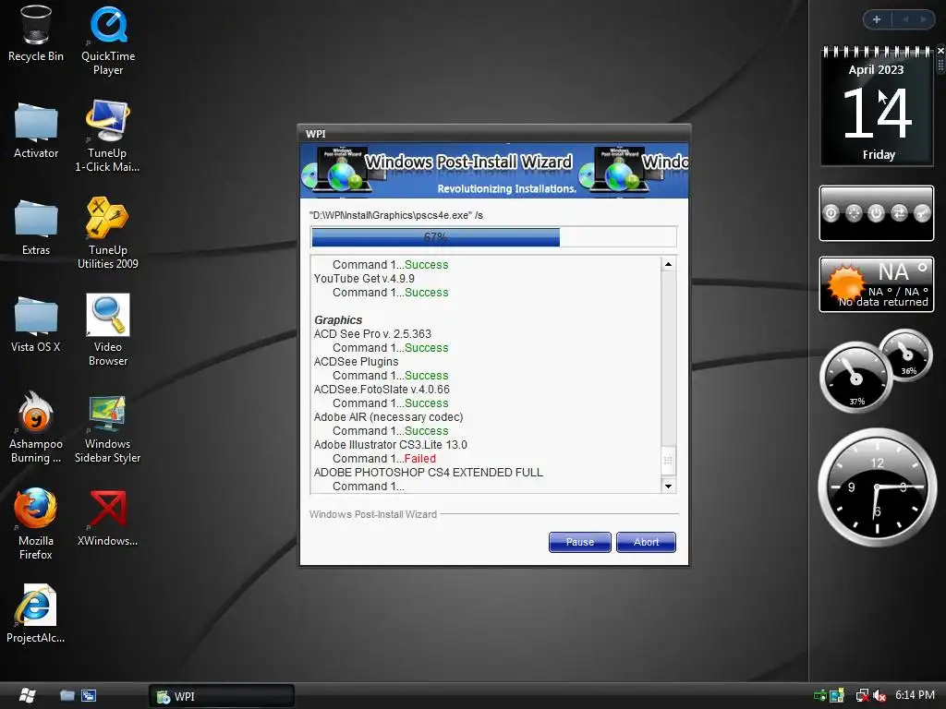Click the calendar gadget drag handle
The width and height of the screenshot is (946, 709).
(940, 66)
